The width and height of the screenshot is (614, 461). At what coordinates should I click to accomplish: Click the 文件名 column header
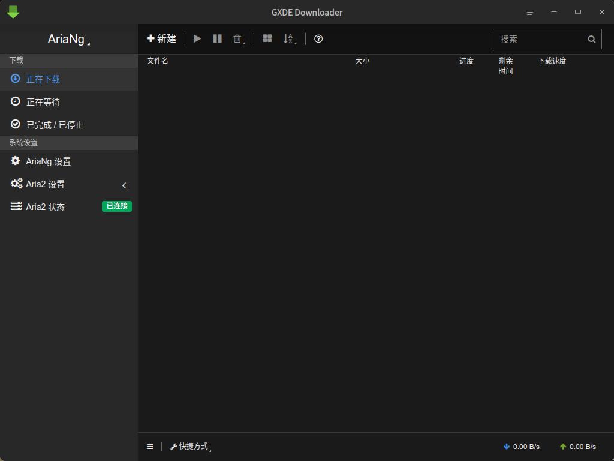pos(158,61)
